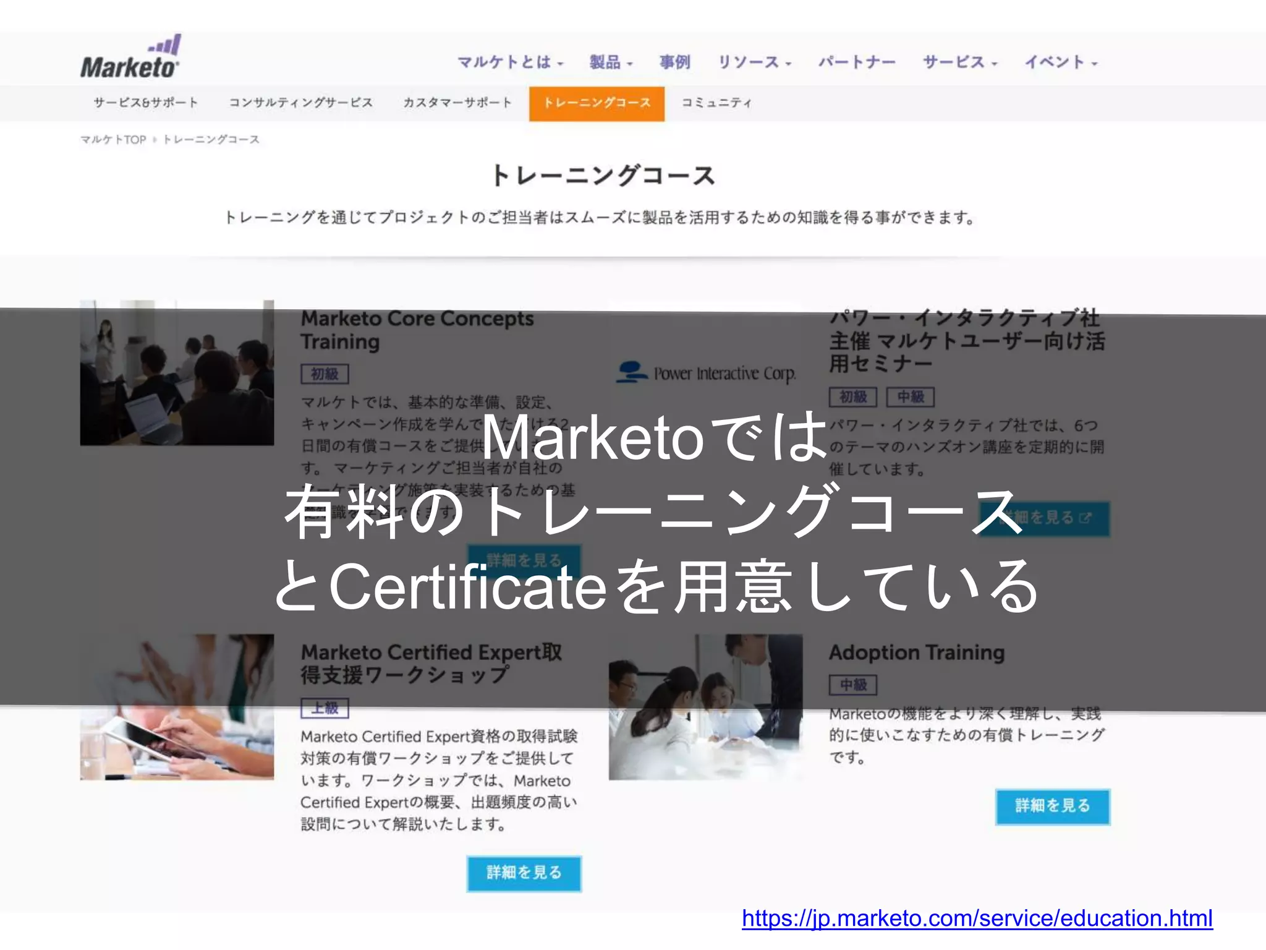Select the サービス&サポート tab
Image resolution: width=1266 pixels, height=950 pixels.
pyautogui.click(x=146, y=103)
